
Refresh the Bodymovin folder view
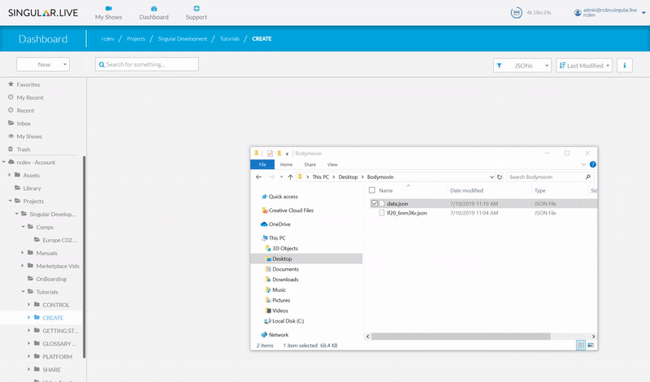coord(500,177)
